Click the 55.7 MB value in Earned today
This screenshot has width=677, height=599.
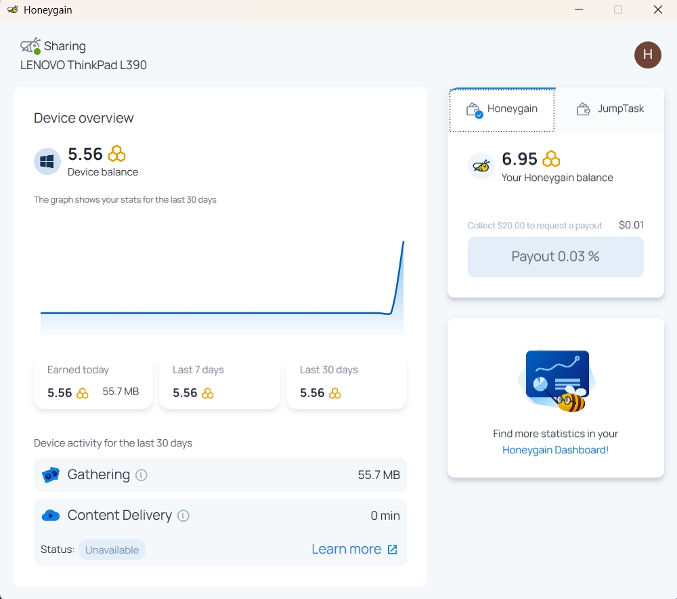coord(121,392)
